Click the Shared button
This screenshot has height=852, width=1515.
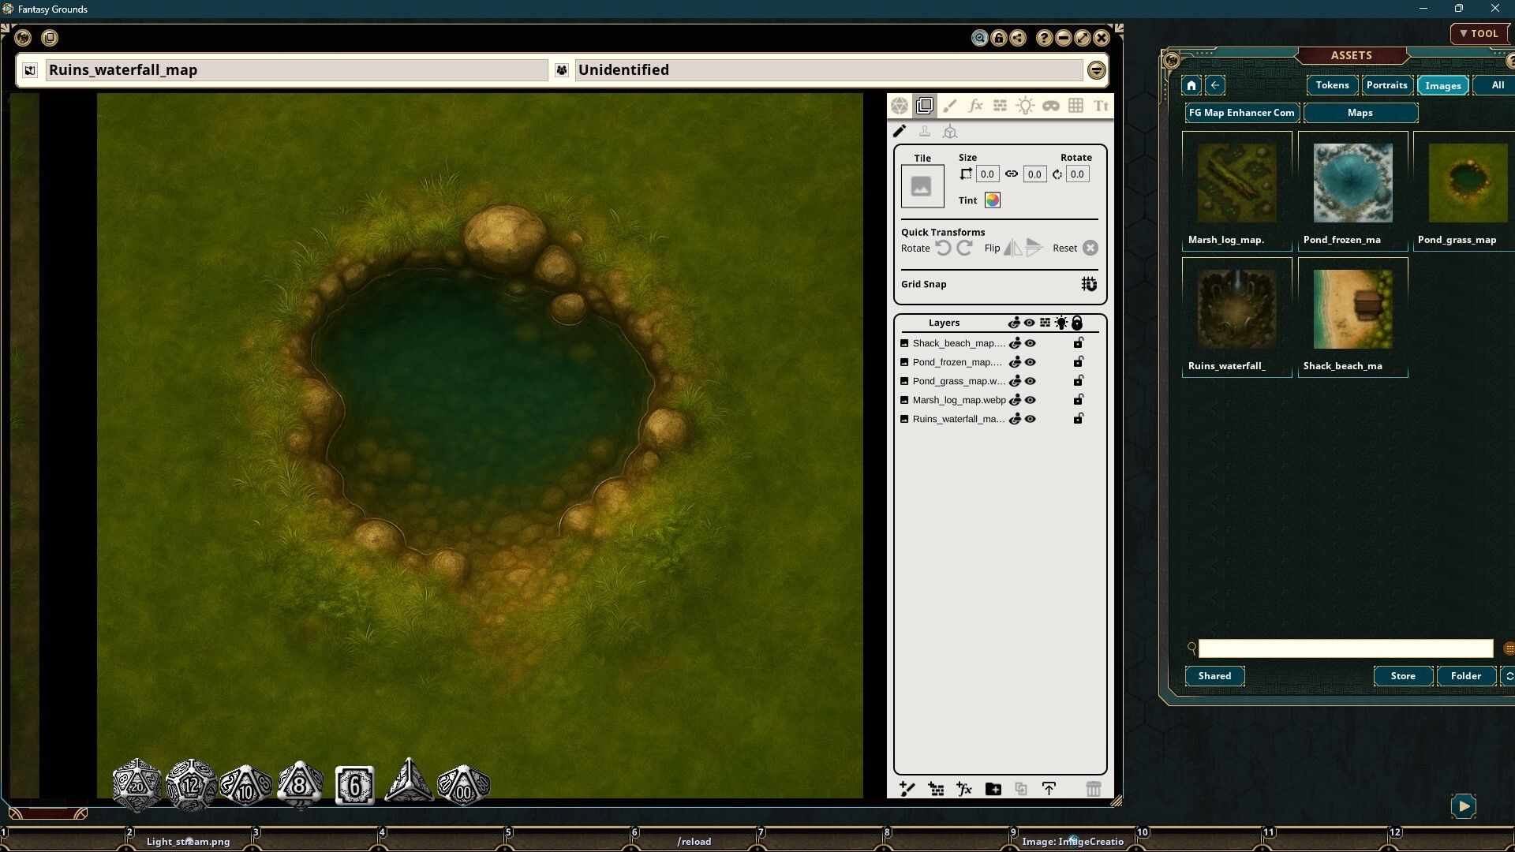click(x=1214, y=676)
